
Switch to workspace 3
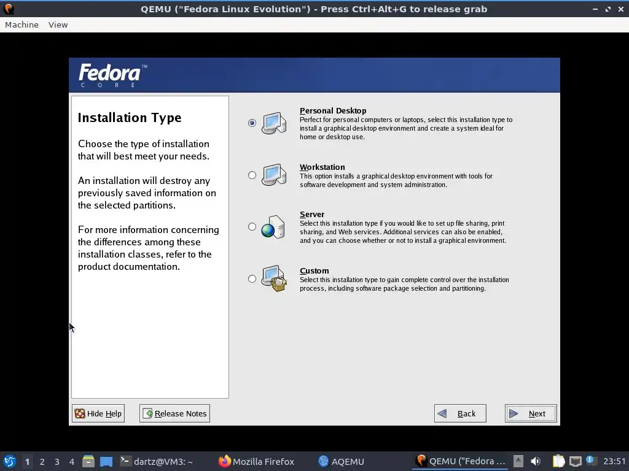click(57, 461)
